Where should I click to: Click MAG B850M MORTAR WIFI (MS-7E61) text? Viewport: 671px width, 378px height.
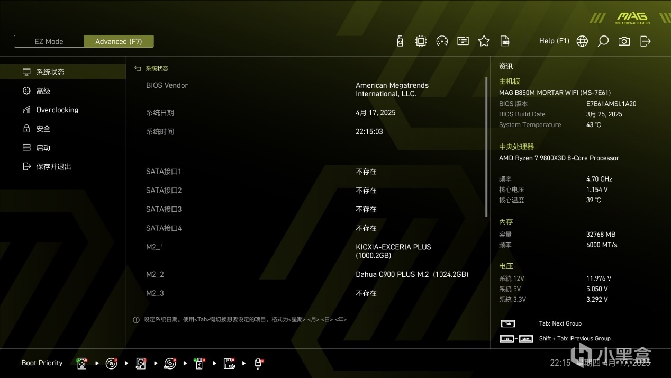tap(555, 92)
